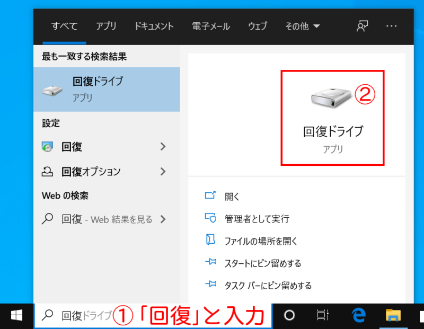
Task: Open Task View from the taskbar
Action: click(x=322, y=315)
